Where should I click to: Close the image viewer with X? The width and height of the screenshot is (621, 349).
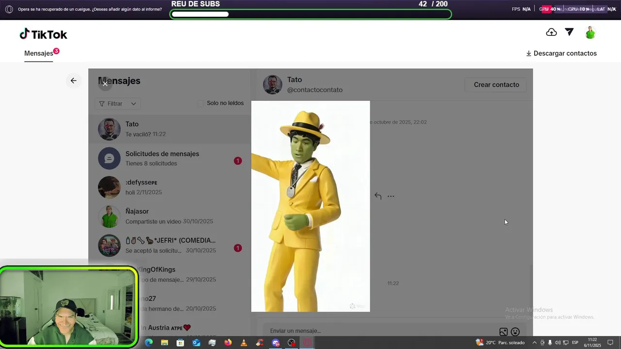tap(105, 84)
